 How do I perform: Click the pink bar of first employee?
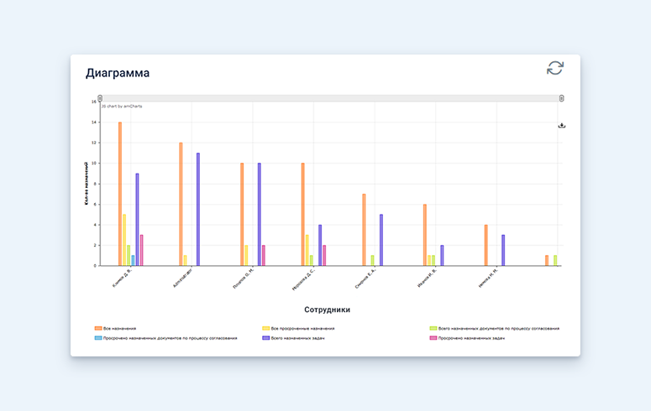[x=142, y=250]
